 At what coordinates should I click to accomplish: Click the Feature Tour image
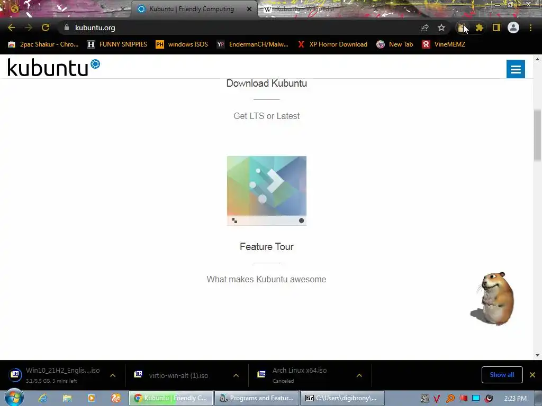(267, 190)
